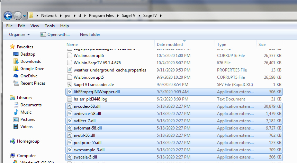Image resolution: width=297 pixels, height=163 pixels.
Task: Open the Tools menu
Action: tap(49, 26)
